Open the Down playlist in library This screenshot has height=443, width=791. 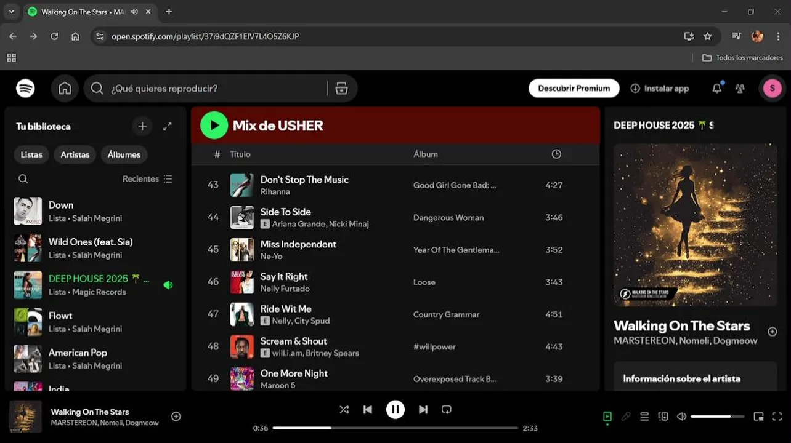pyautogui.click(x=94, y=211)
